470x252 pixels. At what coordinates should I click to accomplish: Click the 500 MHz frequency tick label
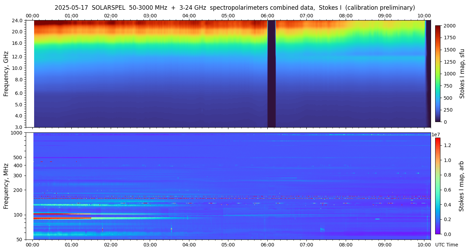pyautogui.click(x=18, y=157)
